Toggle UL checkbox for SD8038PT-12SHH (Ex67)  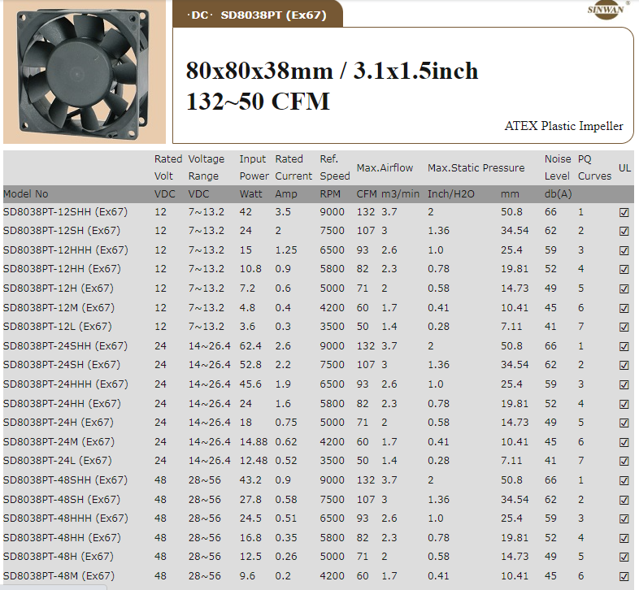coord(624,212)
